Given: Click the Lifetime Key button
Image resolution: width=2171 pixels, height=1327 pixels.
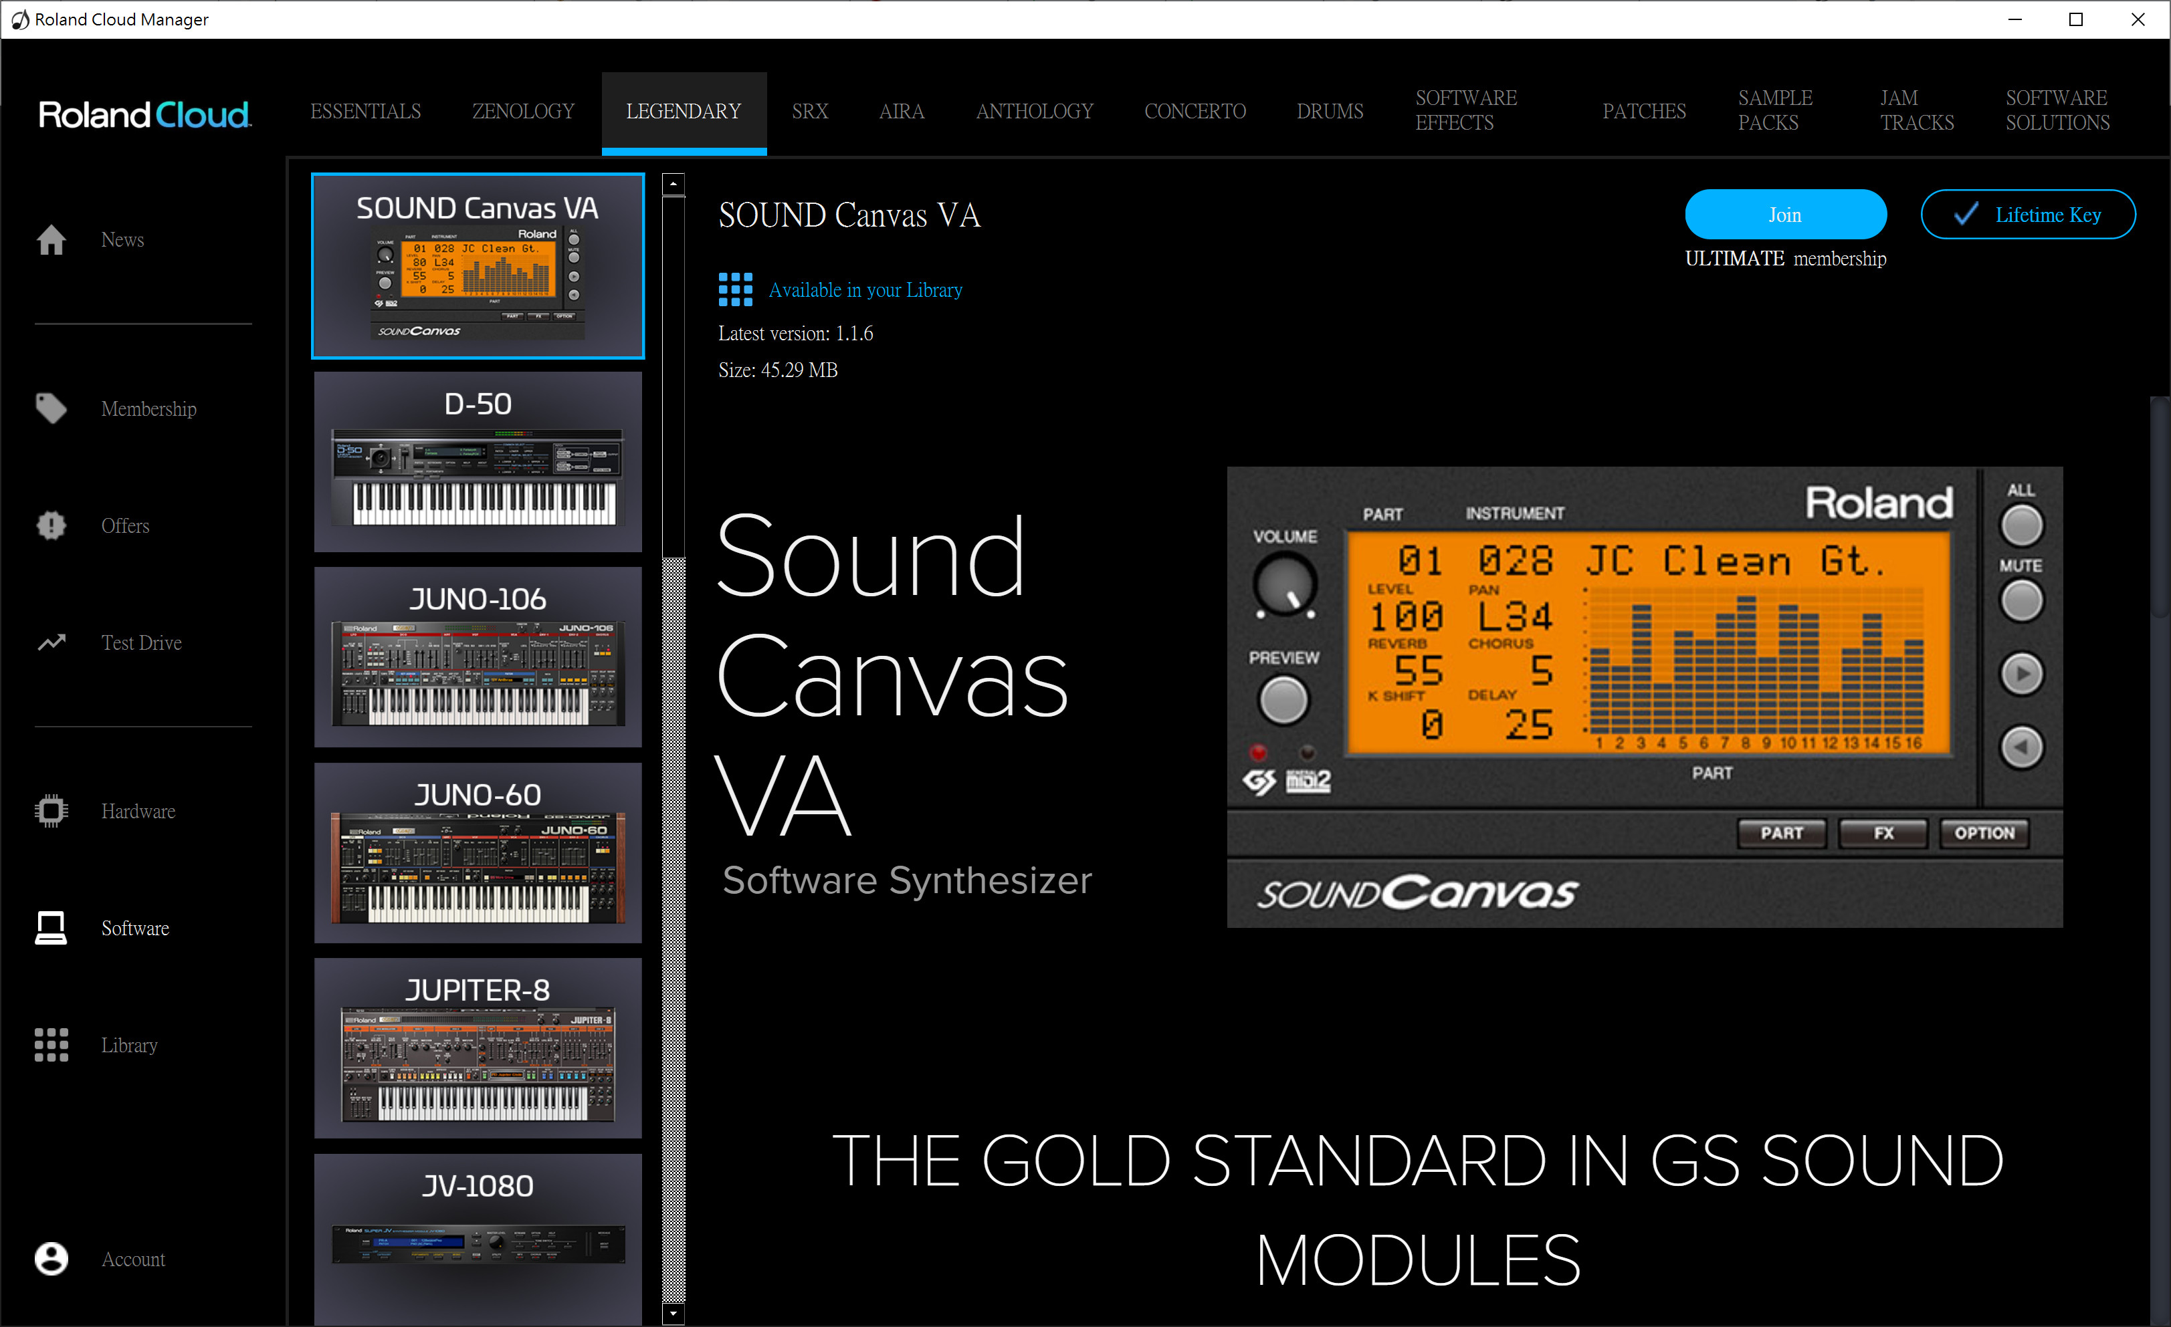Looking at the screenshot, I should click(x=2027, y=214).
